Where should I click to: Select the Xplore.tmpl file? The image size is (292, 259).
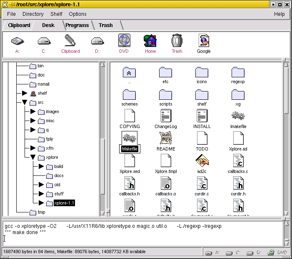[x=166, y=161]
